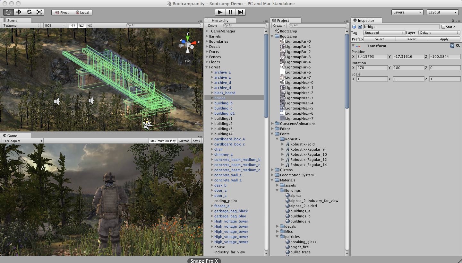Toggle scene audio speaker icon
This screenshot has height=263, width=462.
[90, 25]
